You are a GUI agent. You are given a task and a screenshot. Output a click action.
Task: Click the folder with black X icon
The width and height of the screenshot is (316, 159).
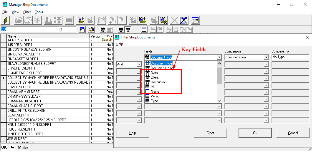(x=163, y=20)
